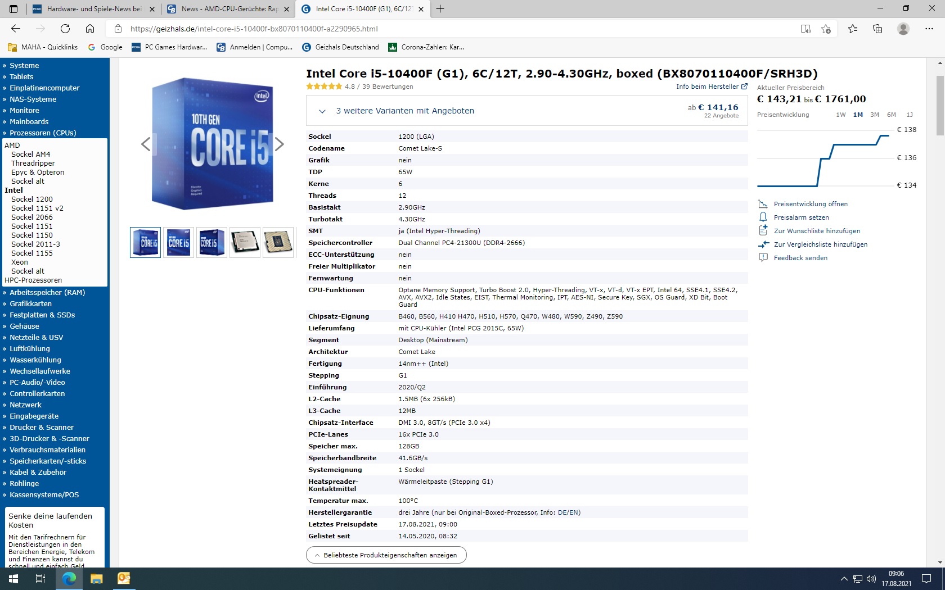The width and height of the screenshot is (945, 590).
Task: Select the 1J price history range
Action: tap(910, 115)
